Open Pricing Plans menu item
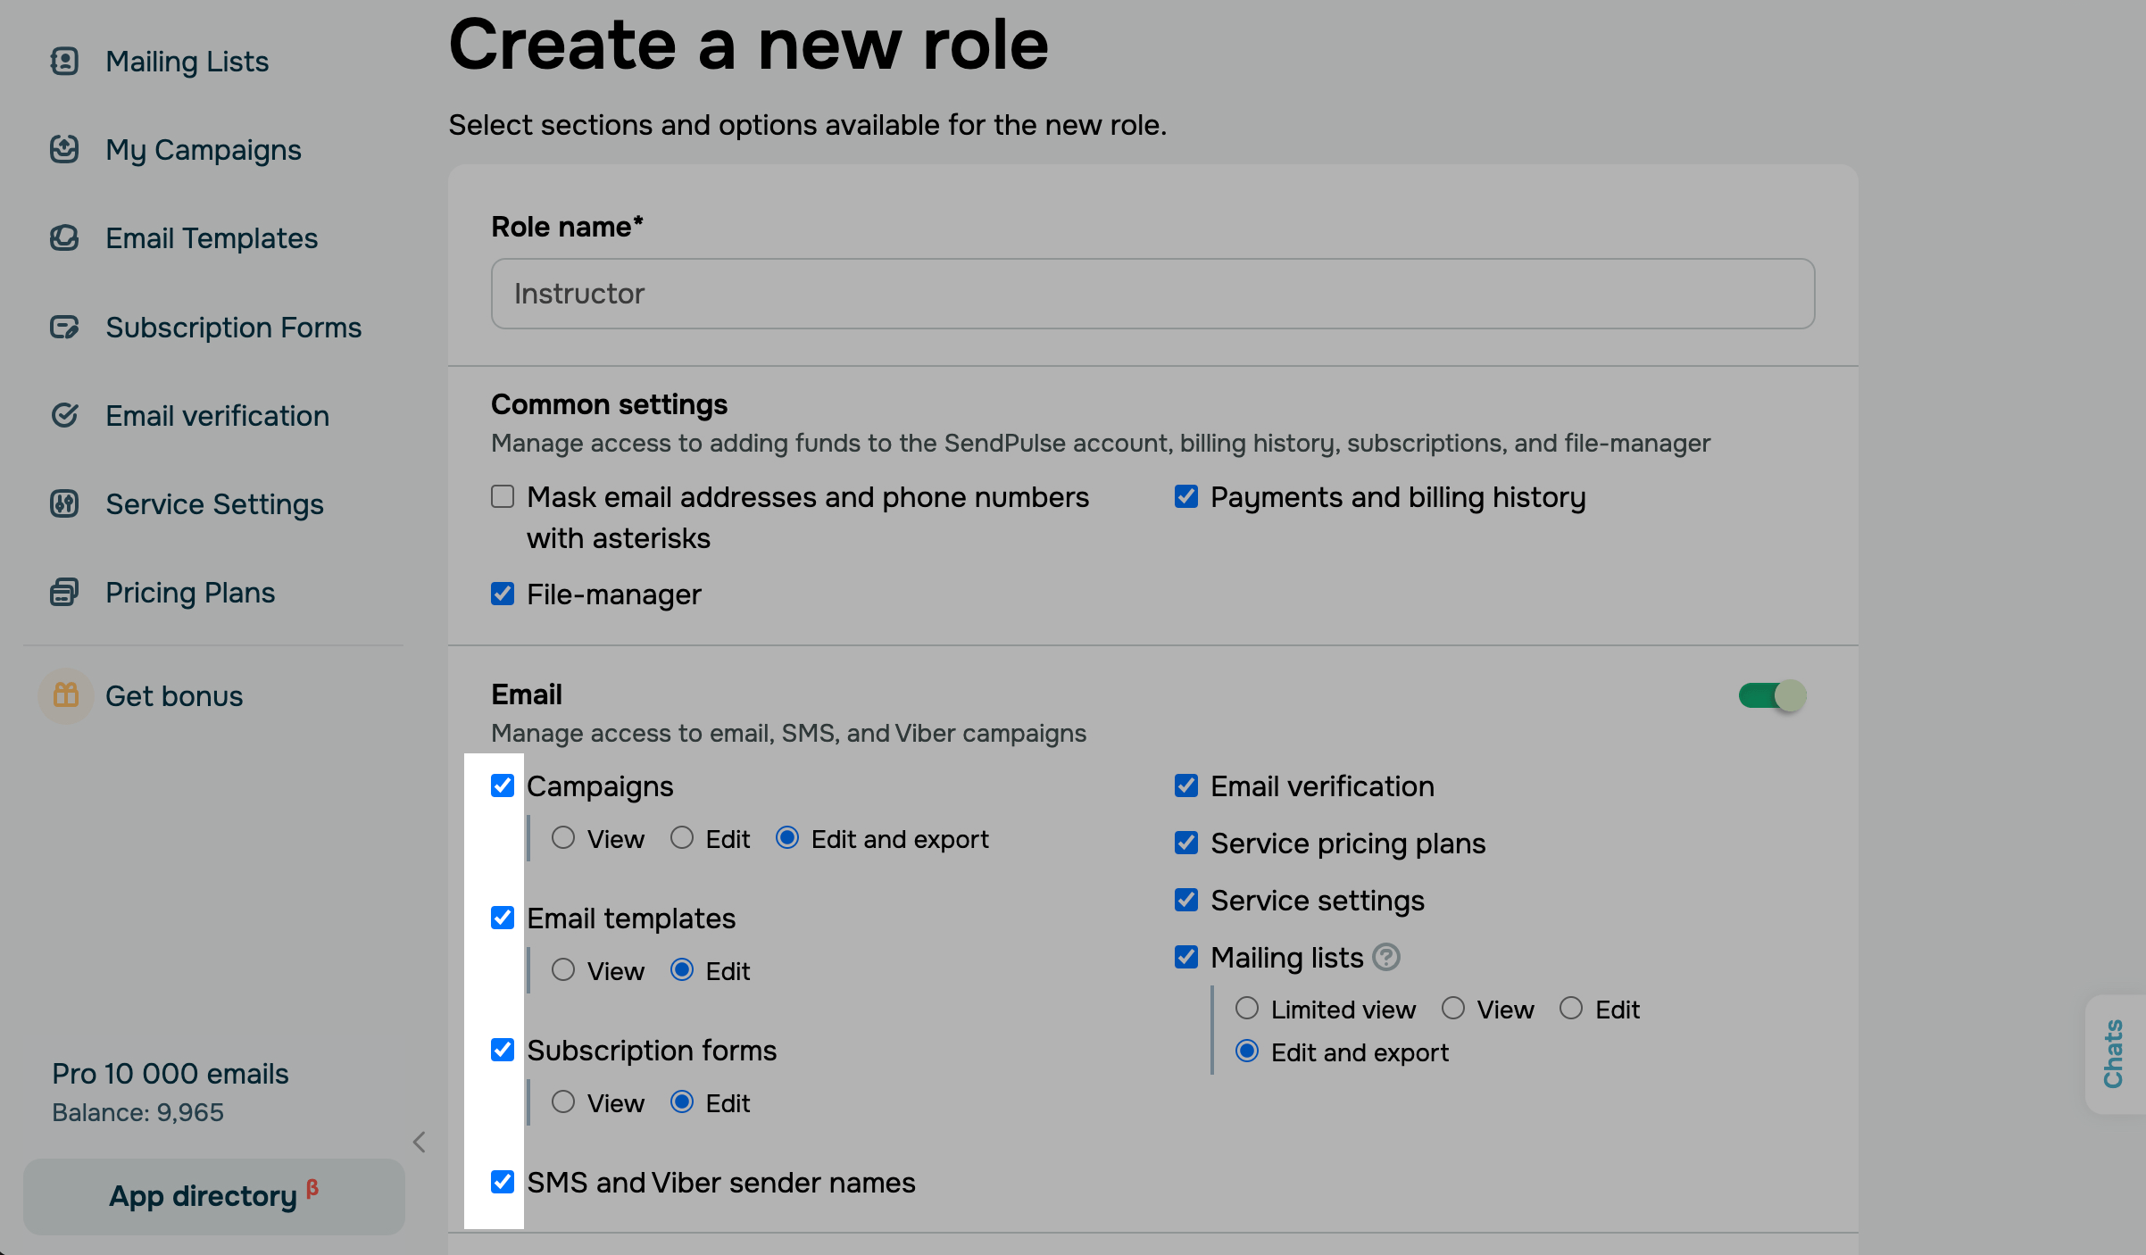This screenshot has height=1255, width=2146. (190, 593)
